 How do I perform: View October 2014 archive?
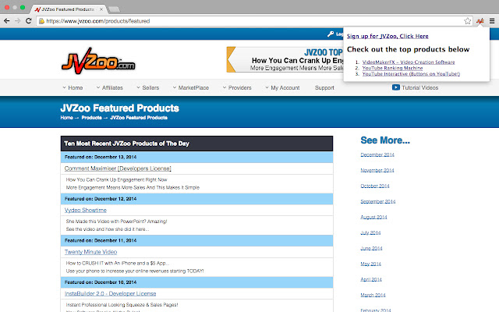[375, 186]
